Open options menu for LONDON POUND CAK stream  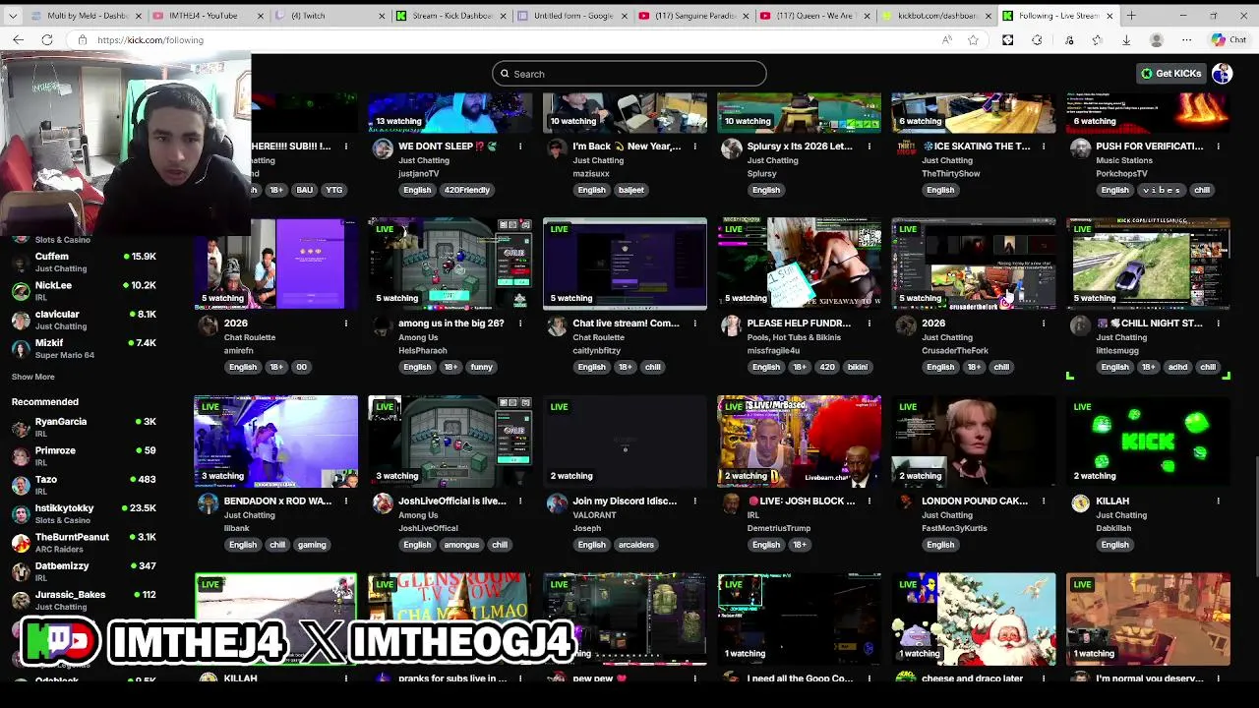pyautogui.click(x=1044, y=501)
